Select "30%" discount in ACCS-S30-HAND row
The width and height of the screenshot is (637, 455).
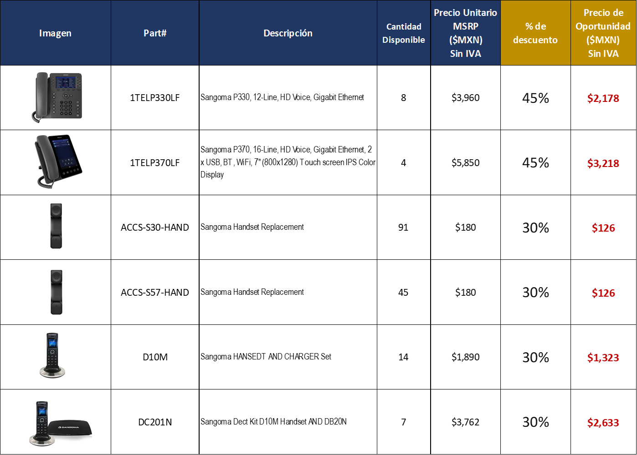tap(535, 227)
